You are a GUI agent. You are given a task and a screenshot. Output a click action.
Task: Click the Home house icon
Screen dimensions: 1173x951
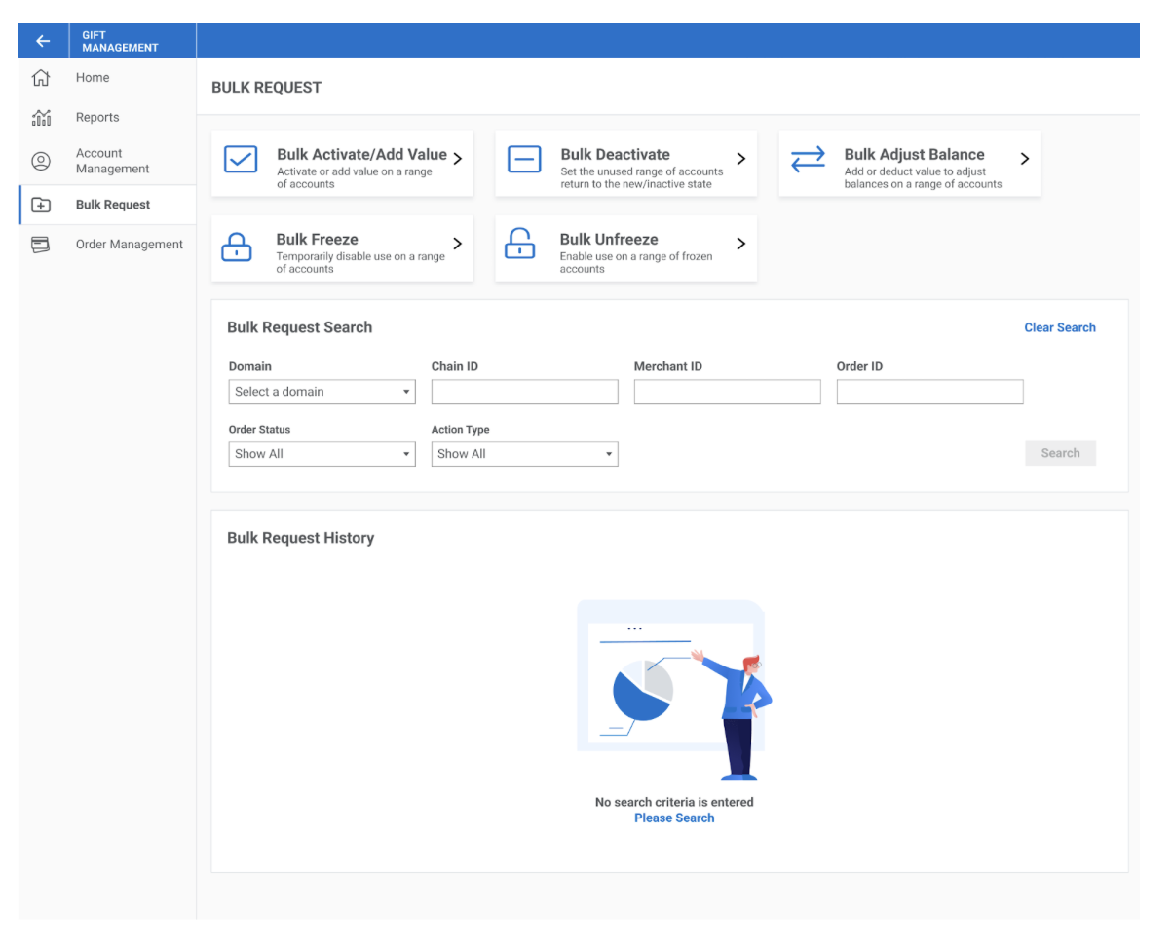(41, 78)
